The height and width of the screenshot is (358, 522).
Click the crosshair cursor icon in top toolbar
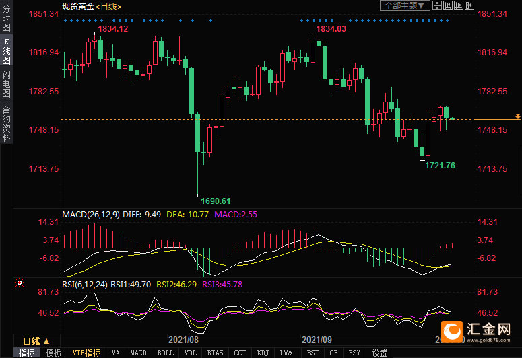point(438,5)
